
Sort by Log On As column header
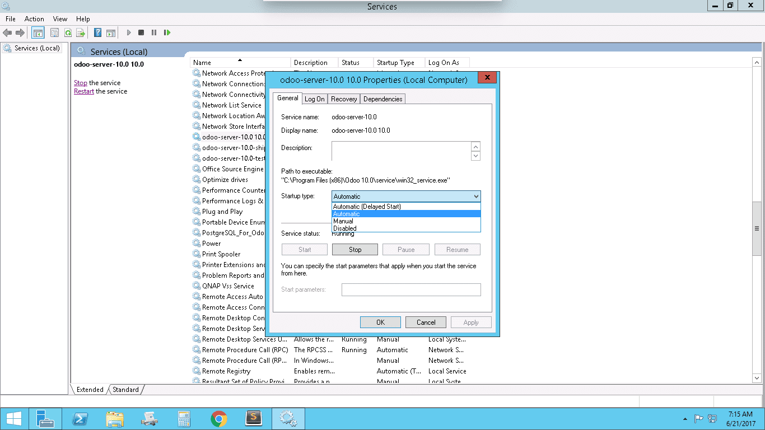[x=447, y=63]
